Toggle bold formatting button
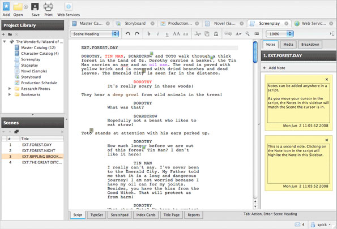The width and height of the screenshot is (337, 229). click(x=149, y=34)
